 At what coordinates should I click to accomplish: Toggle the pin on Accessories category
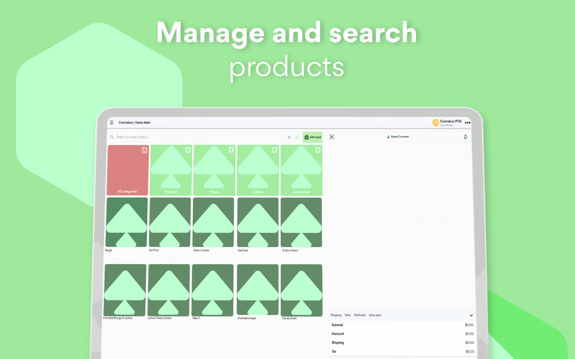click(318, 150)
